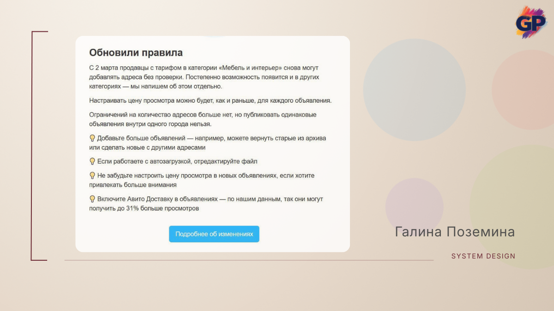Click the "Подробнее об изменениях" button
Screen dimensions: 554x311
click(214, 234)
